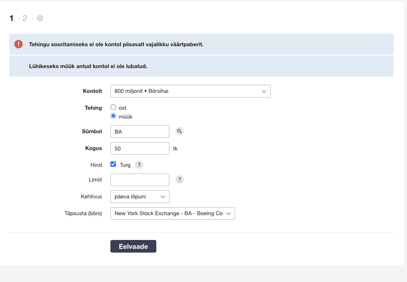Go to step 1 in wizard
The image size is (407, 282).
tap(11, 18)
